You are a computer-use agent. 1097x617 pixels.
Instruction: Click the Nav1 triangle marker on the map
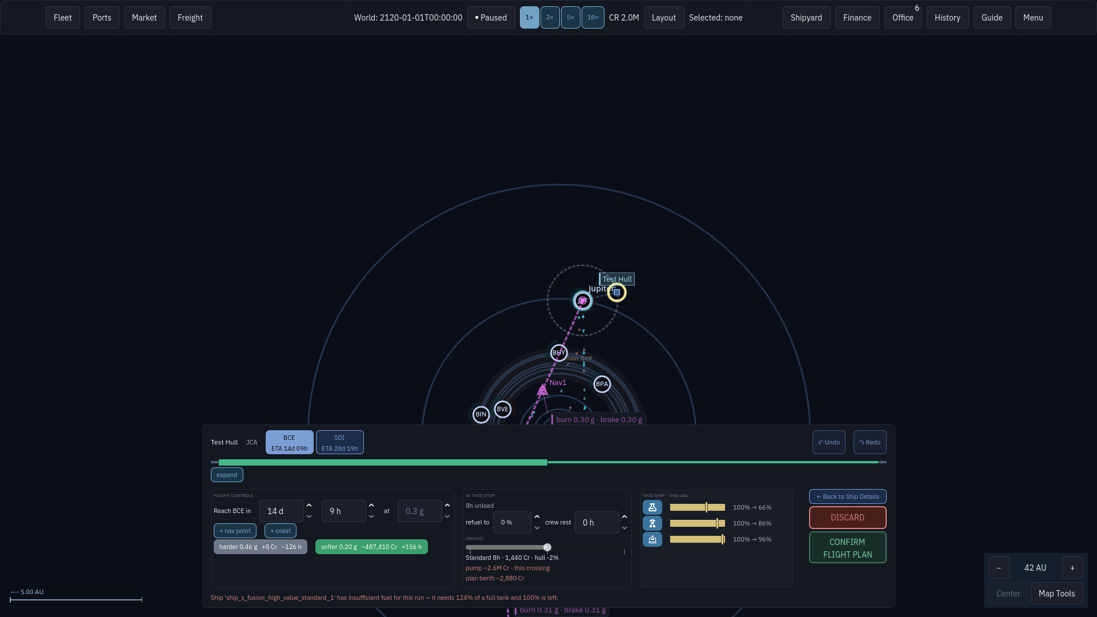[542, 390]
